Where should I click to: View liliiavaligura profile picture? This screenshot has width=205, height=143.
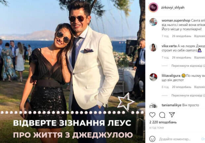pos(153,77)
